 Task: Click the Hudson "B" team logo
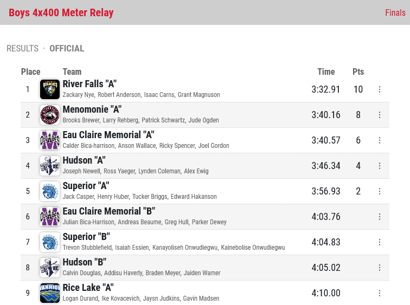pos(50,268)
